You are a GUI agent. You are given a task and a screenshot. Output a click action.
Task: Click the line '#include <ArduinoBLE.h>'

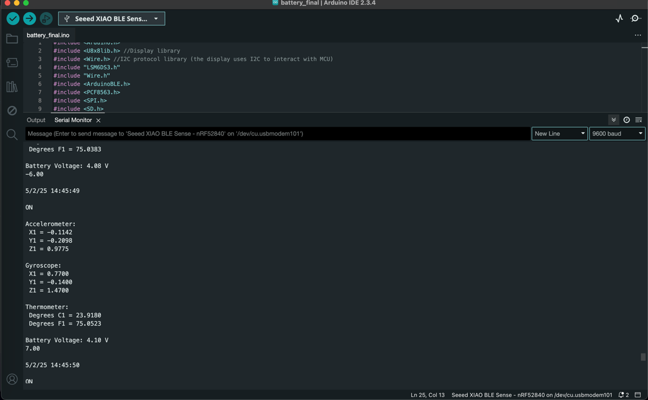click(x=92, y=84)
